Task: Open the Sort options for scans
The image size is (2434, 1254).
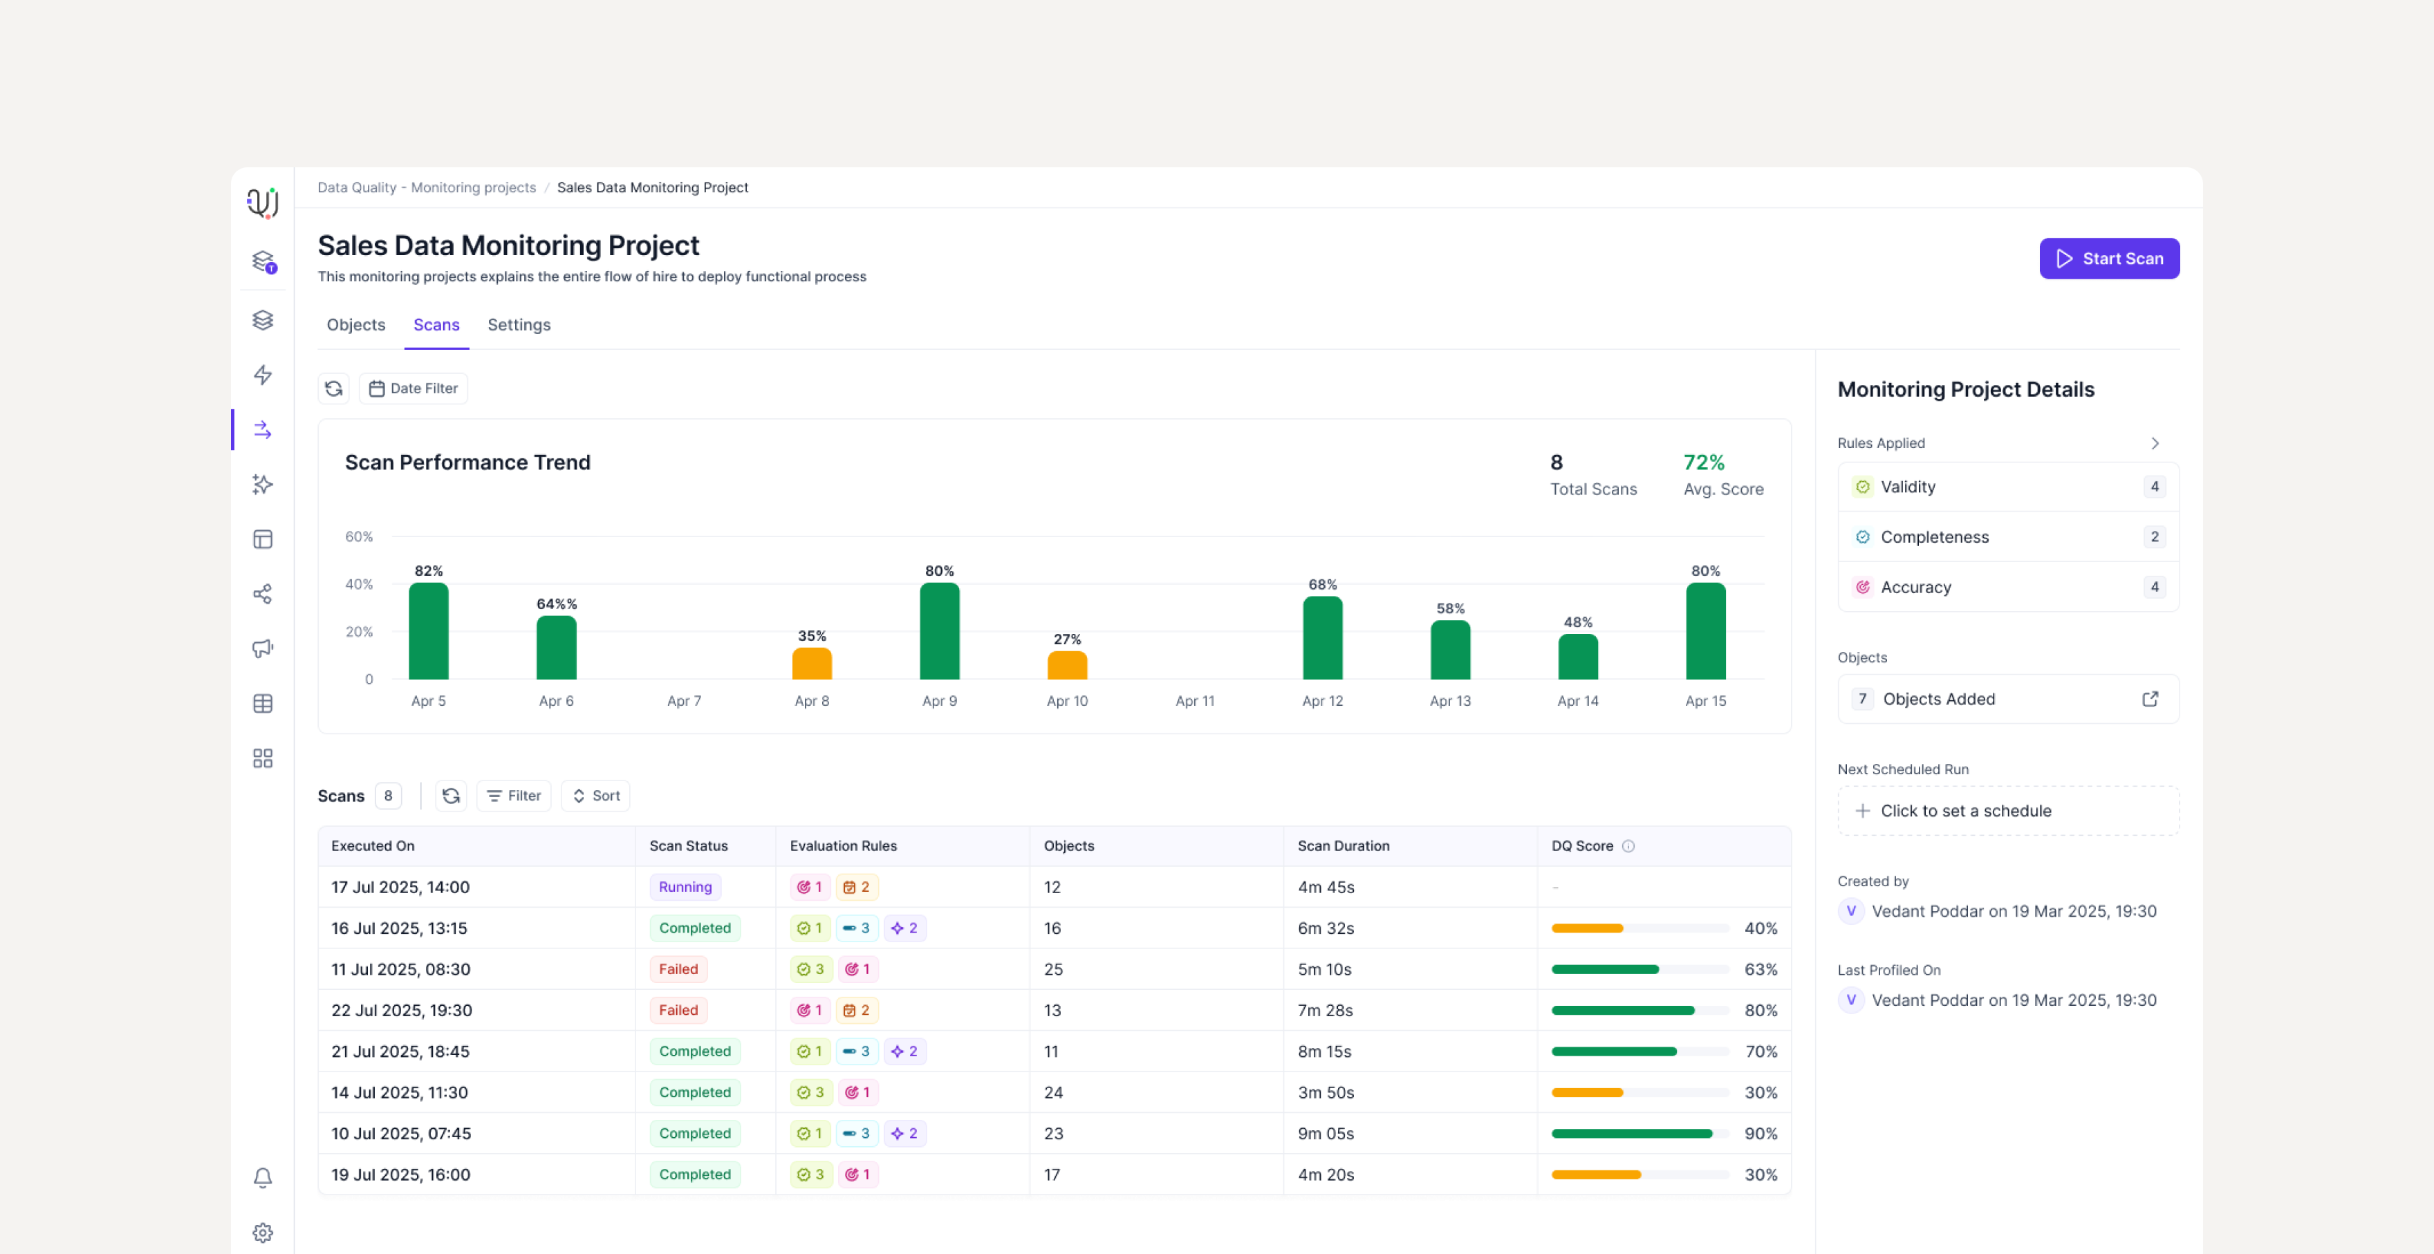Action: (595, 796)
